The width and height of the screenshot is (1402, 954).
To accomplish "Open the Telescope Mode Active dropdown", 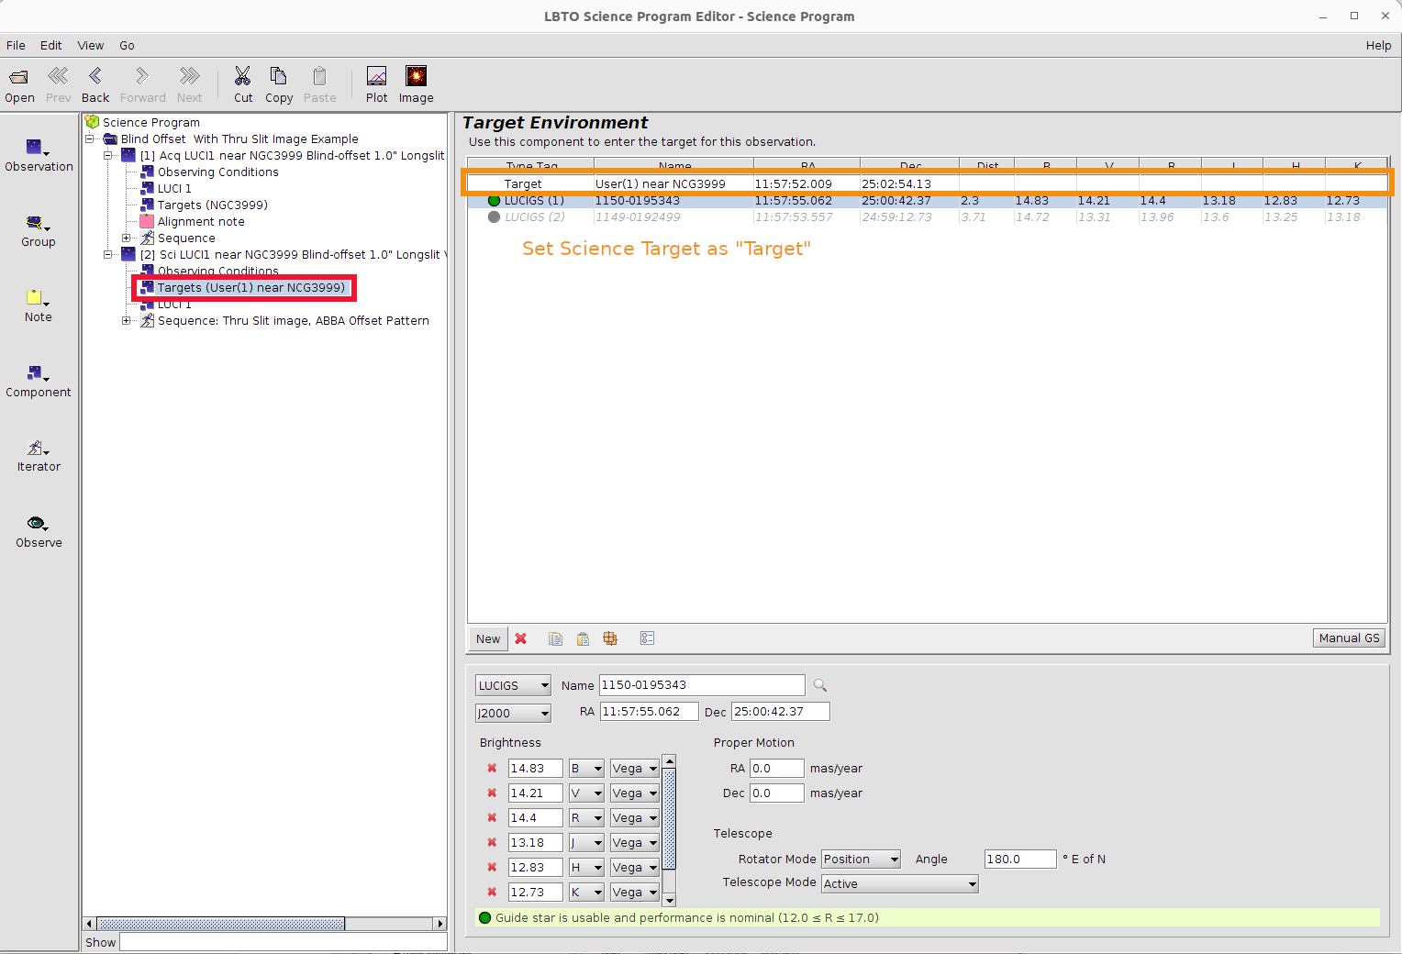I will click(x=899, y=884).
